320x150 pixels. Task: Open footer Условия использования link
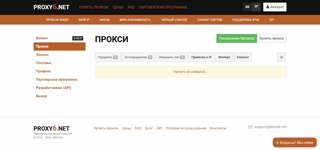(186, 128)
